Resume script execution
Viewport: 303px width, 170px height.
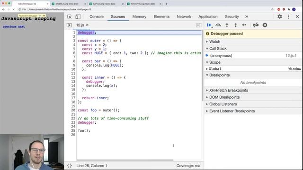point(209,25)
